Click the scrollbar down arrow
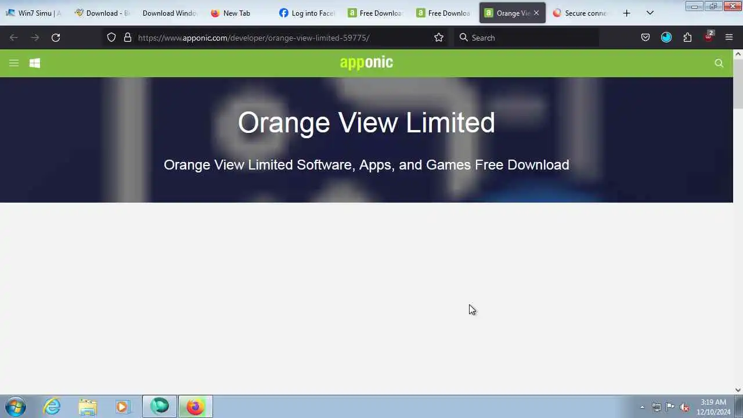Screen dimensions: 743x418 point(738,390)
